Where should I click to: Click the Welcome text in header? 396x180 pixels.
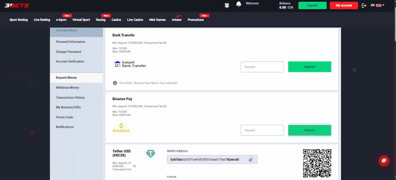click(252, 4)
